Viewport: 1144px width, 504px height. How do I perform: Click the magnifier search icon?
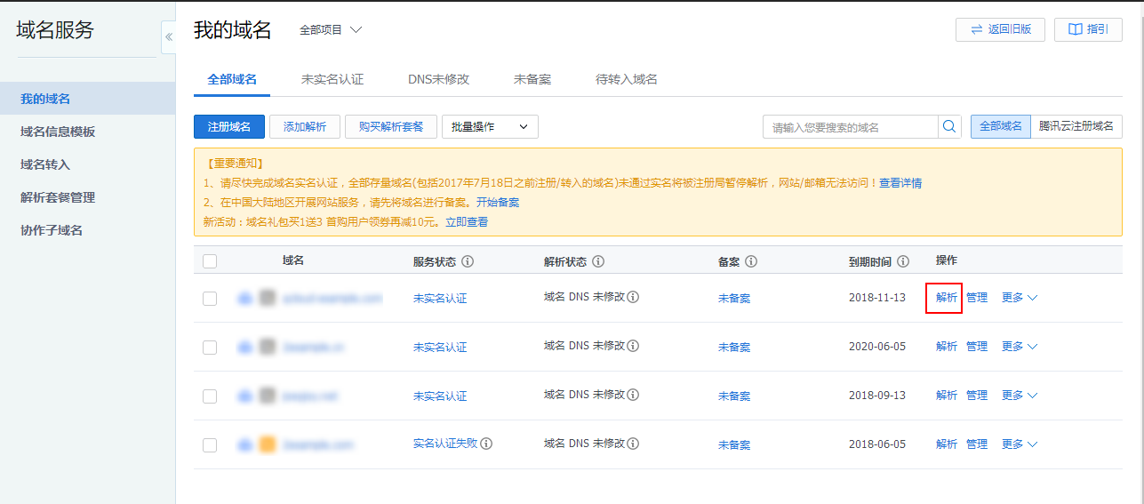pyautogui.click(x=949, y=126)
